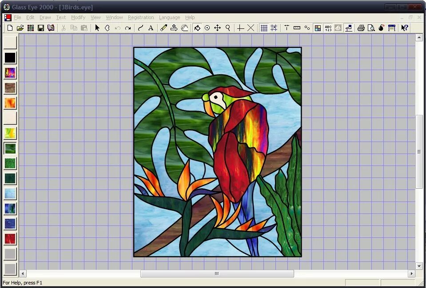Select the Pencil drawing tool
This screenshot has width=426, height=288.
tap(163, 28)
